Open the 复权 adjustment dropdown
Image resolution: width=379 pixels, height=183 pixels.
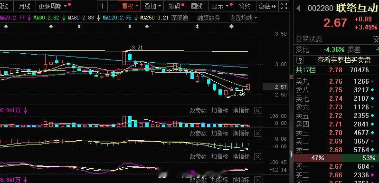(x=130, y=6)
